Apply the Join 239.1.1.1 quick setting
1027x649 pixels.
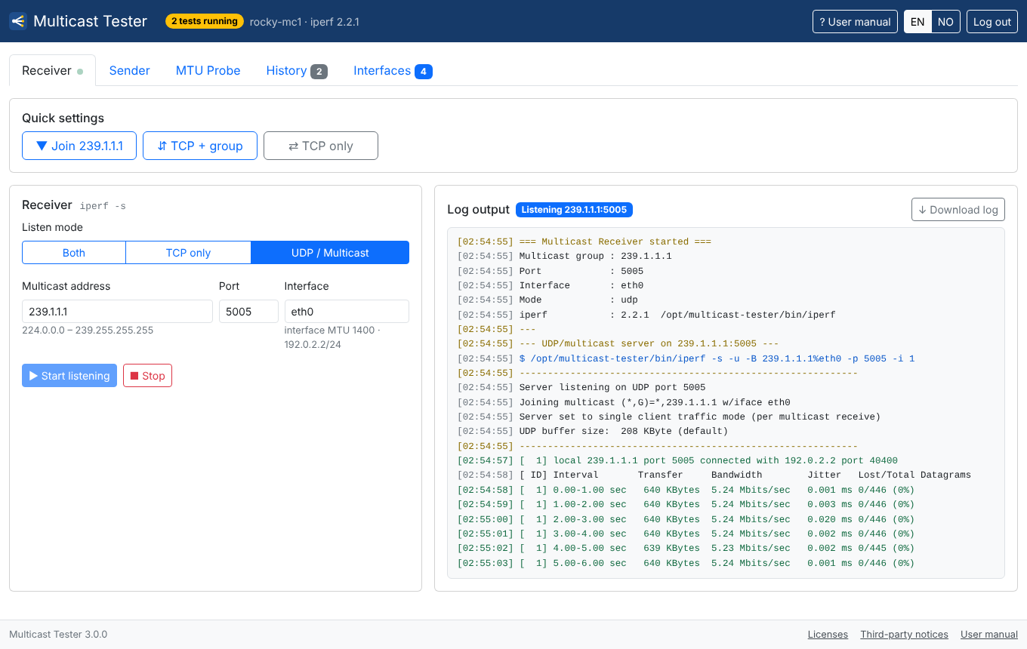tap(79, 146)
